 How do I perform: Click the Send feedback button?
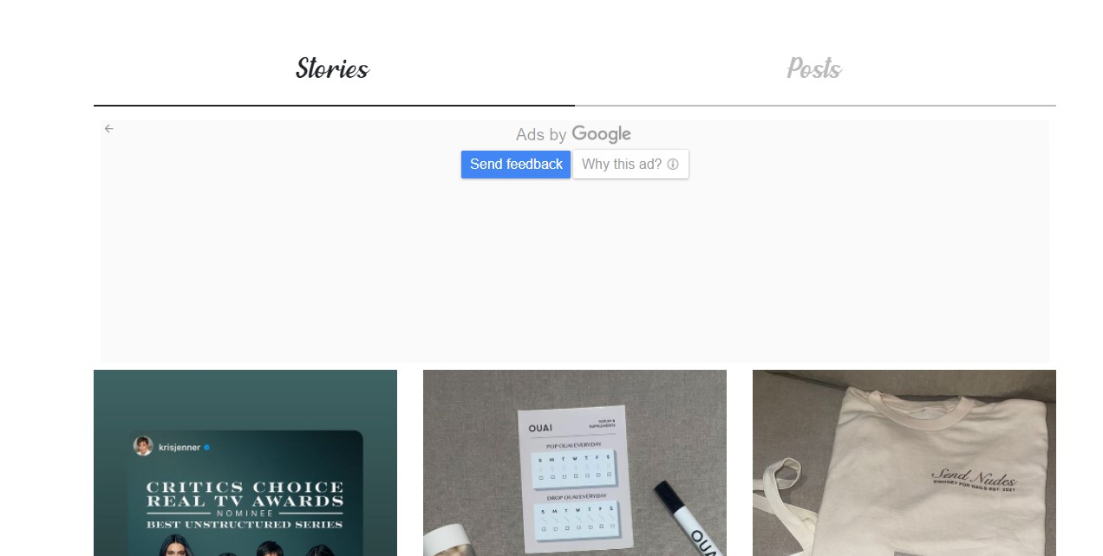(516, 165)
